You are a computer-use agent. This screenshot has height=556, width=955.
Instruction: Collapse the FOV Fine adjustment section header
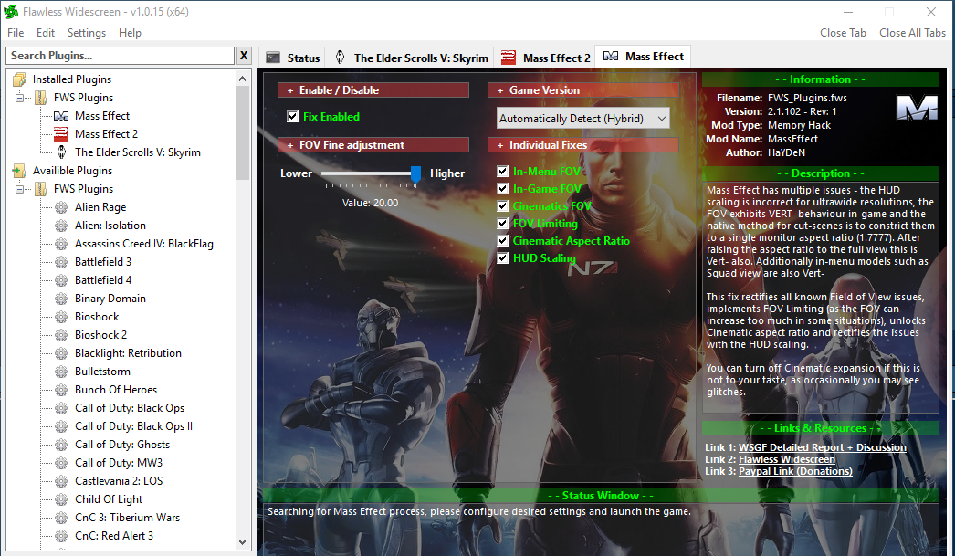(373, 145)
